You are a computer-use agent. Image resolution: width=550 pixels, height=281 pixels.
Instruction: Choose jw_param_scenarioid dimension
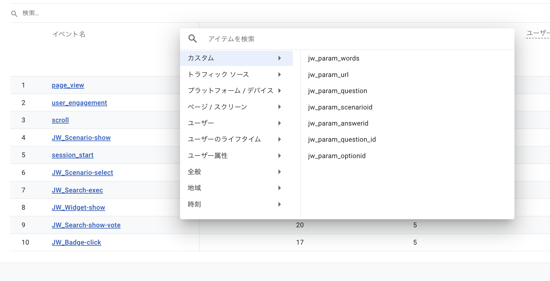(340, 107)
